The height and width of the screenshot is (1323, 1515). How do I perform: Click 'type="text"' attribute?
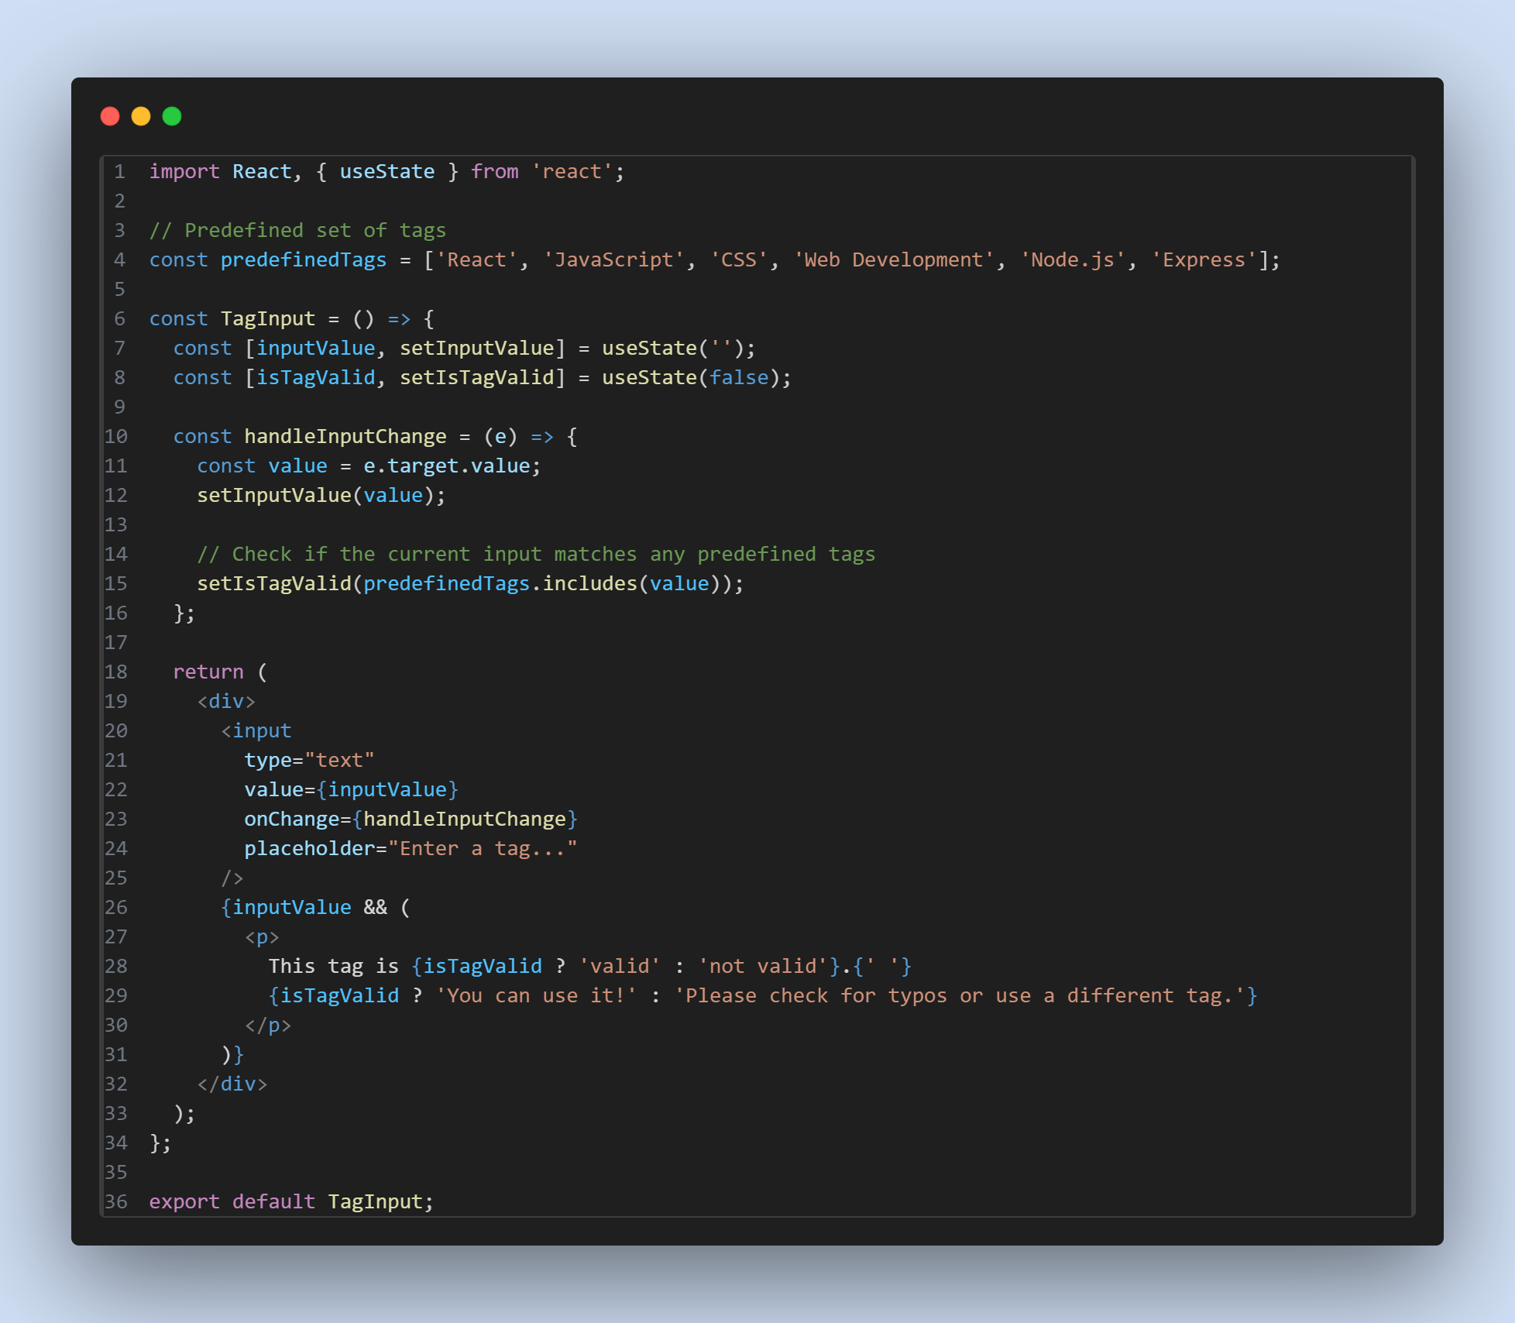click(310, 761)
